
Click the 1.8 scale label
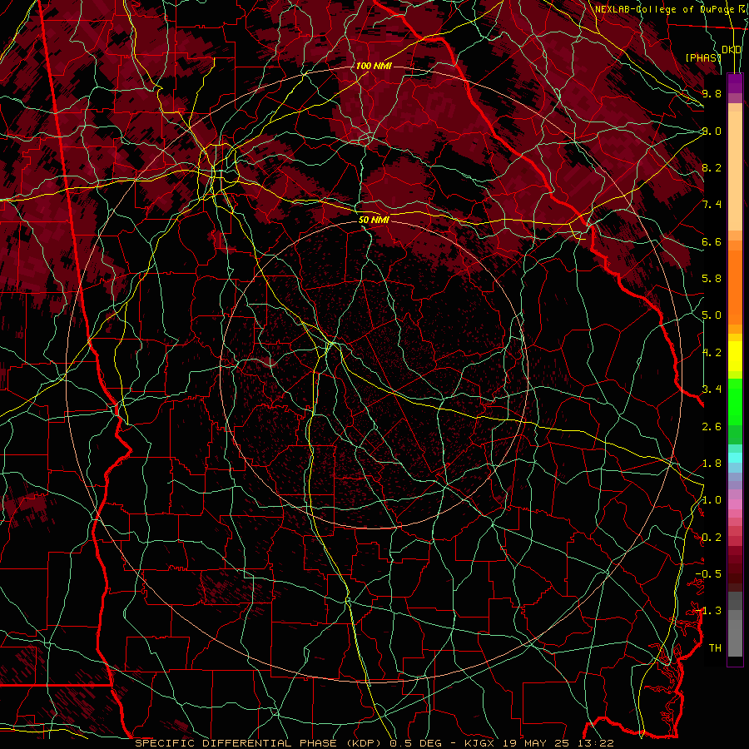(x=712, y=464)
